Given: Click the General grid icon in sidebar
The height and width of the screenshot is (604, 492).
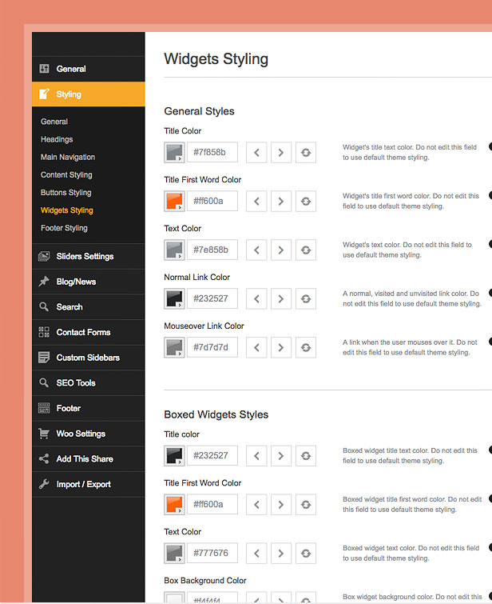Looking at the screenshot, I should (x=45, y=69).
